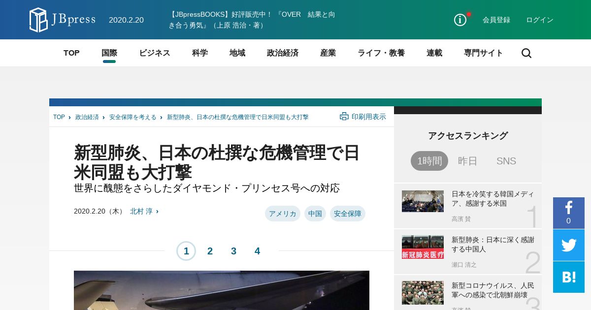Open the 科学 navigation menu item
Screen dimensions: 591x310
(x=200, y=53)
